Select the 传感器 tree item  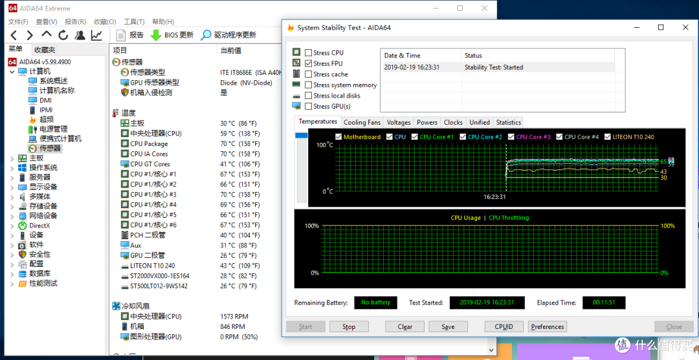(x=45, y=148)
